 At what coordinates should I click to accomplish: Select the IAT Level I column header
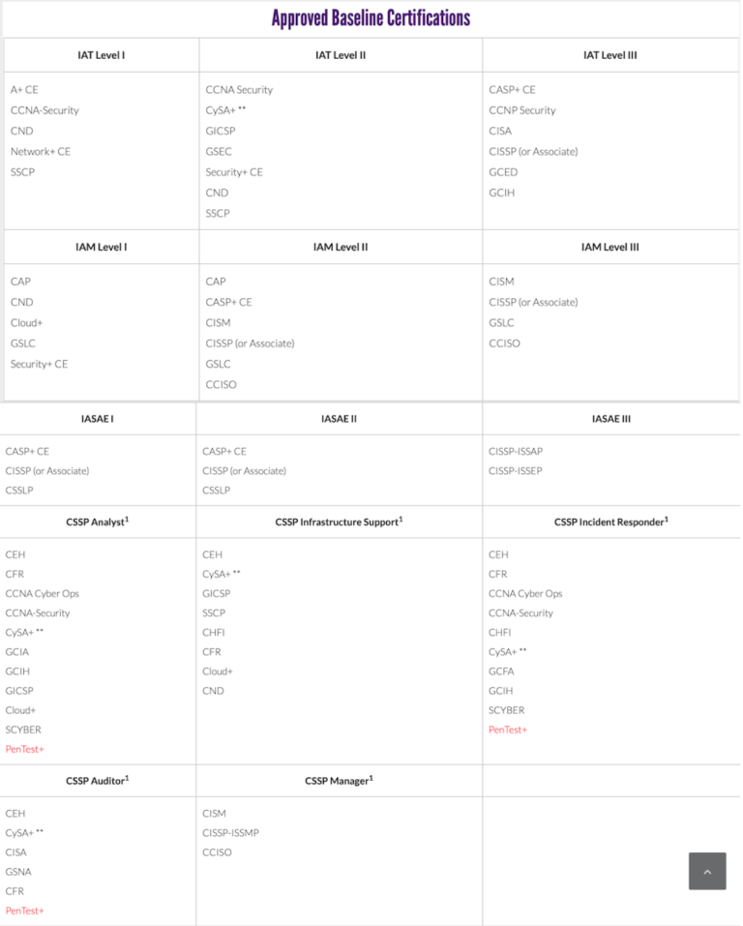pos(102,55)
